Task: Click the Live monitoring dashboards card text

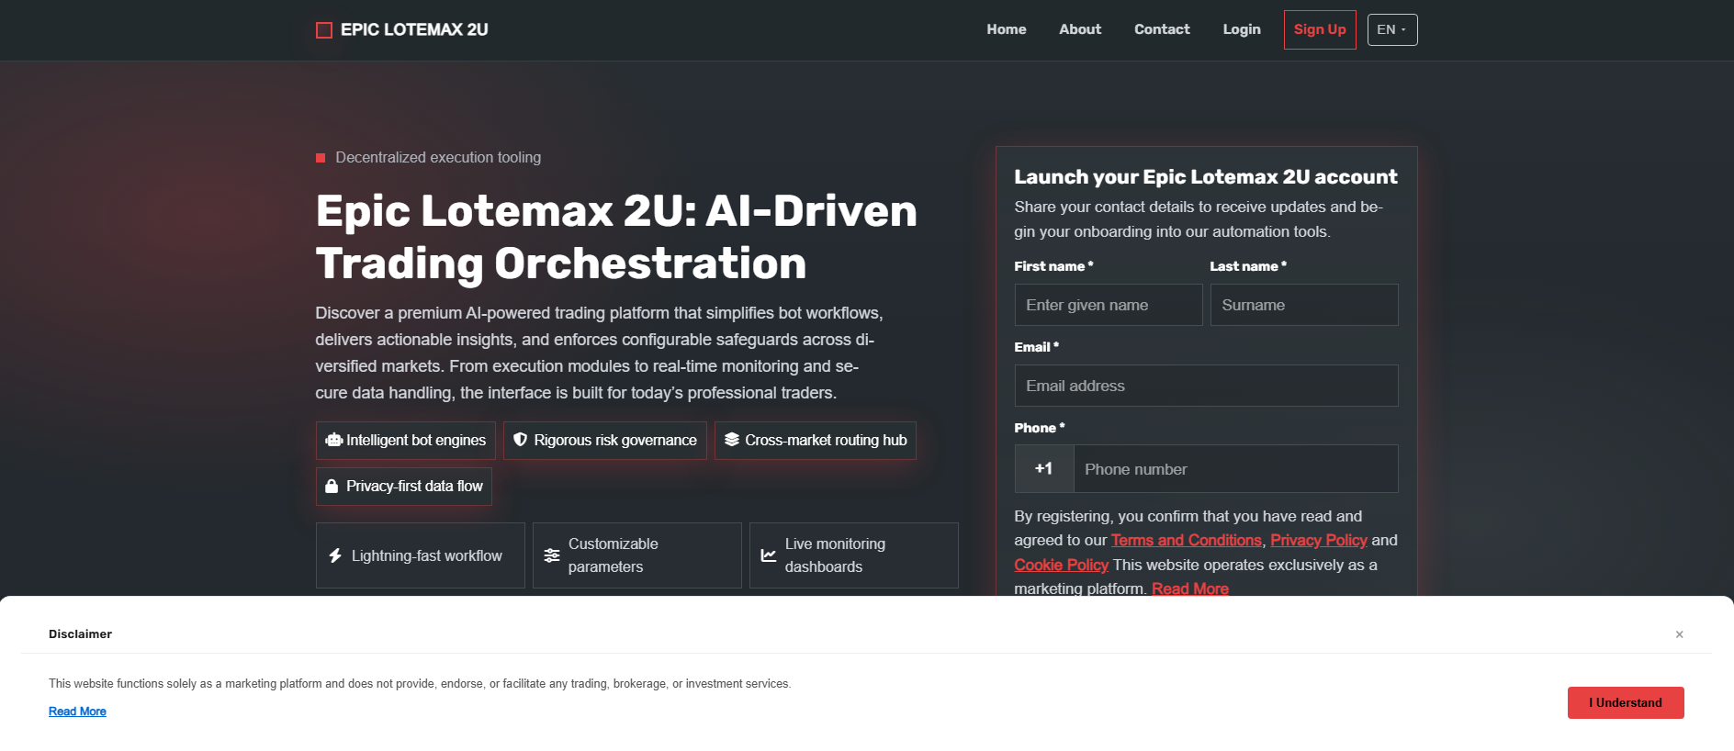Action: (835, 555)
